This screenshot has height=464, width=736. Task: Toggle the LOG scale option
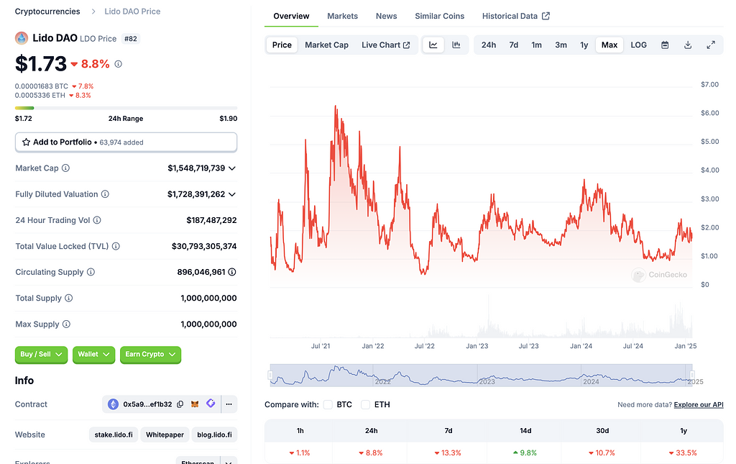(638, 45)
